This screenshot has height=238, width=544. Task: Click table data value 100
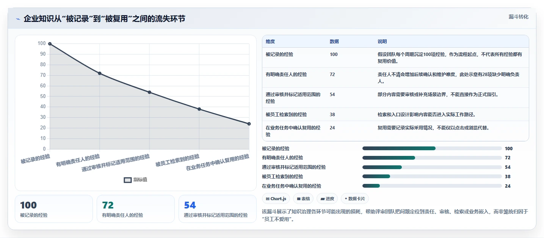pyautogui.click(x=334, y=54)
